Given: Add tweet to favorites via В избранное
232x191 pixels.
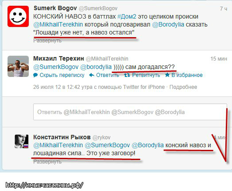Looking at the screenshot, I should click(x=187, y=75).
